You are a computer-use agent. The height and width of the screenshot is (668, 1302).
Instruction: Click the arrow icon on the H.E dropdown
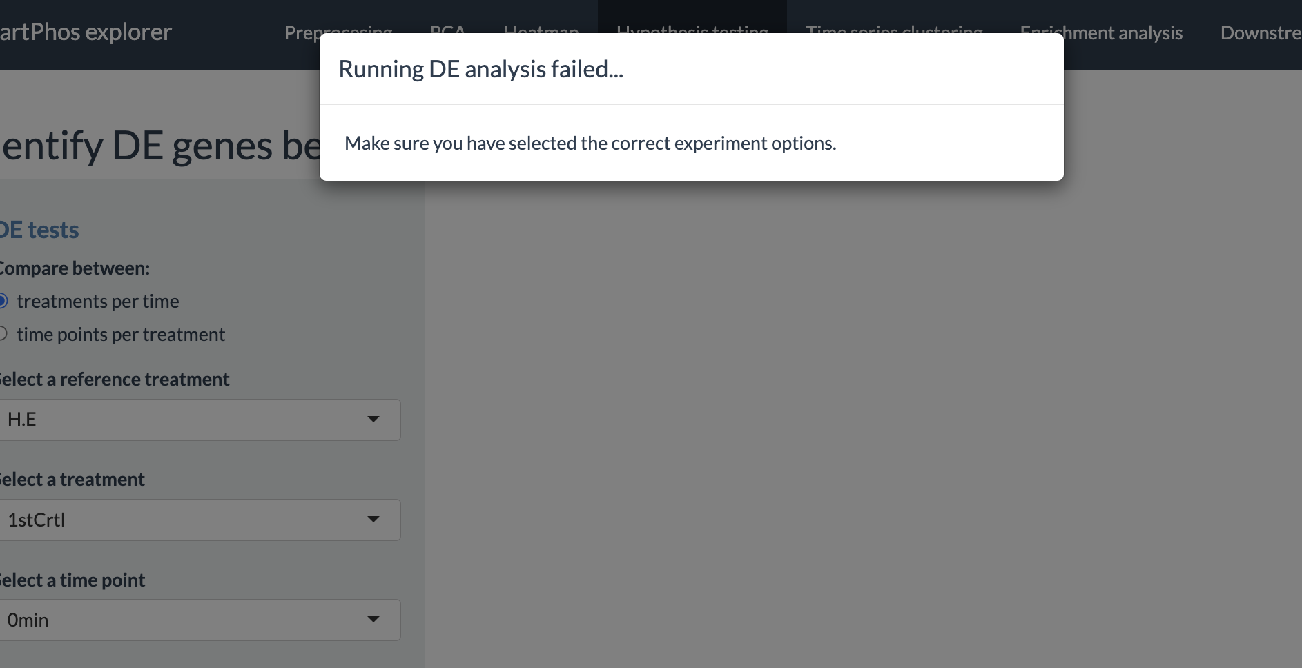373,419
